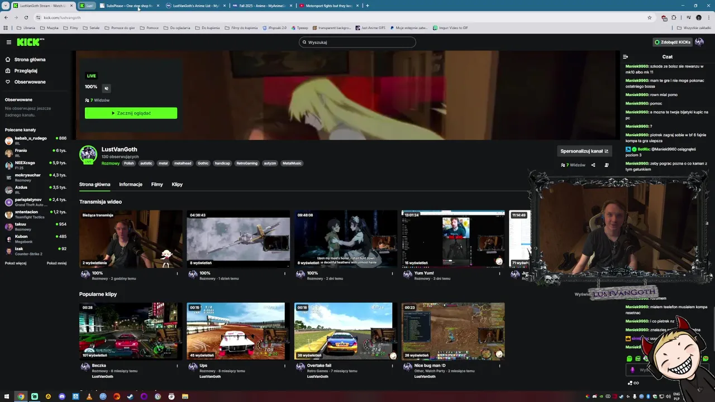Screen dimensions: 715x402
Task: Expand list with Pokaż więcej
Action: pos(16,264)
